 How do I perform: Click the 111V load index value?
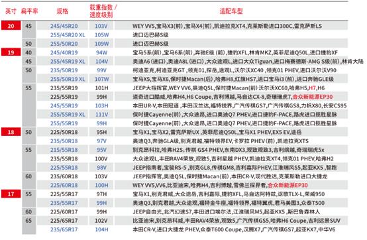(x=101, y=115)
